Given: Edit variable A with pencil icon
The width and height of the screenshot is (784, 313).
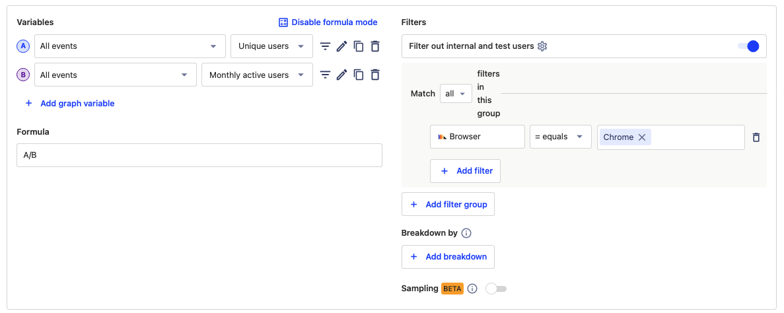Looking at the screenshot, I should pos(341,46).
